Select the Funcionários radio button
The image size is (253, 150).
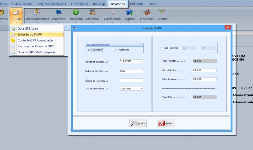(x=88, y=50)
